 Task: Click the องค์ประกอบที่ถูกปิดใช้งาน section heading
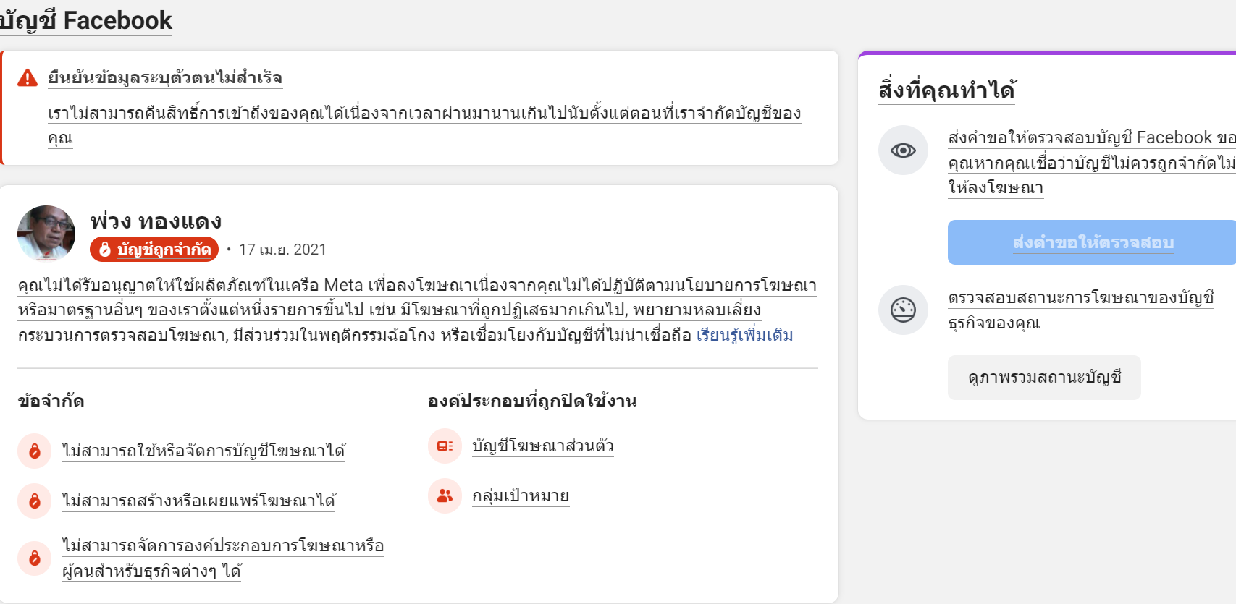tap(531, 401)
